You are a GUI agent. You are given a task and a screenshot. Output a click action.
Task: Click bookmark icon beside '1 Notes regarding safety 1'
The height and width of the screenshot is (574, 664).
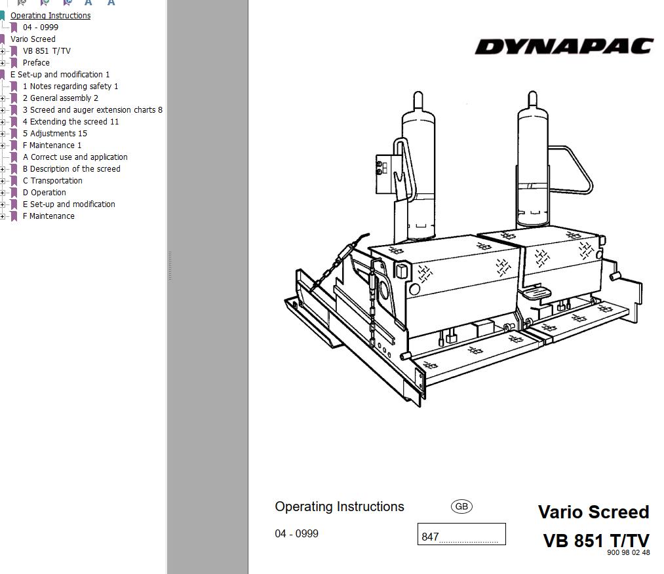(x=14, y=86)
